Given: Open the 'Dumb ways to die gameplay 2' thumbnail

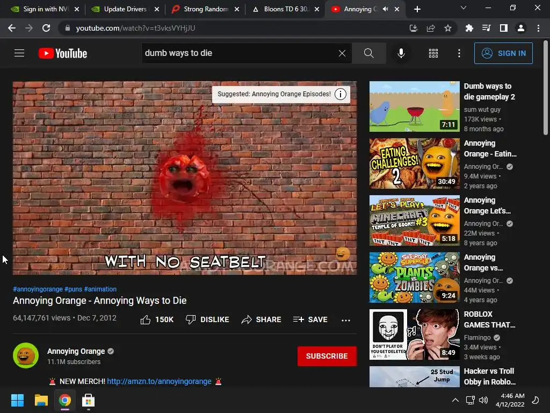Looking at the screenshot, I should [x=415, y=107].
